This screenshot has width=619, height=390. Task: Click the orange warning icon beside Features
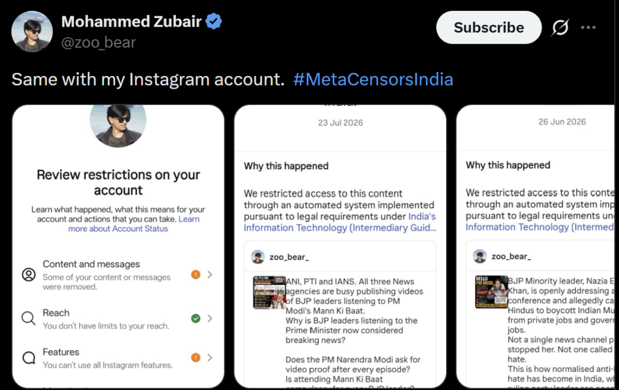tap(196, 357)
